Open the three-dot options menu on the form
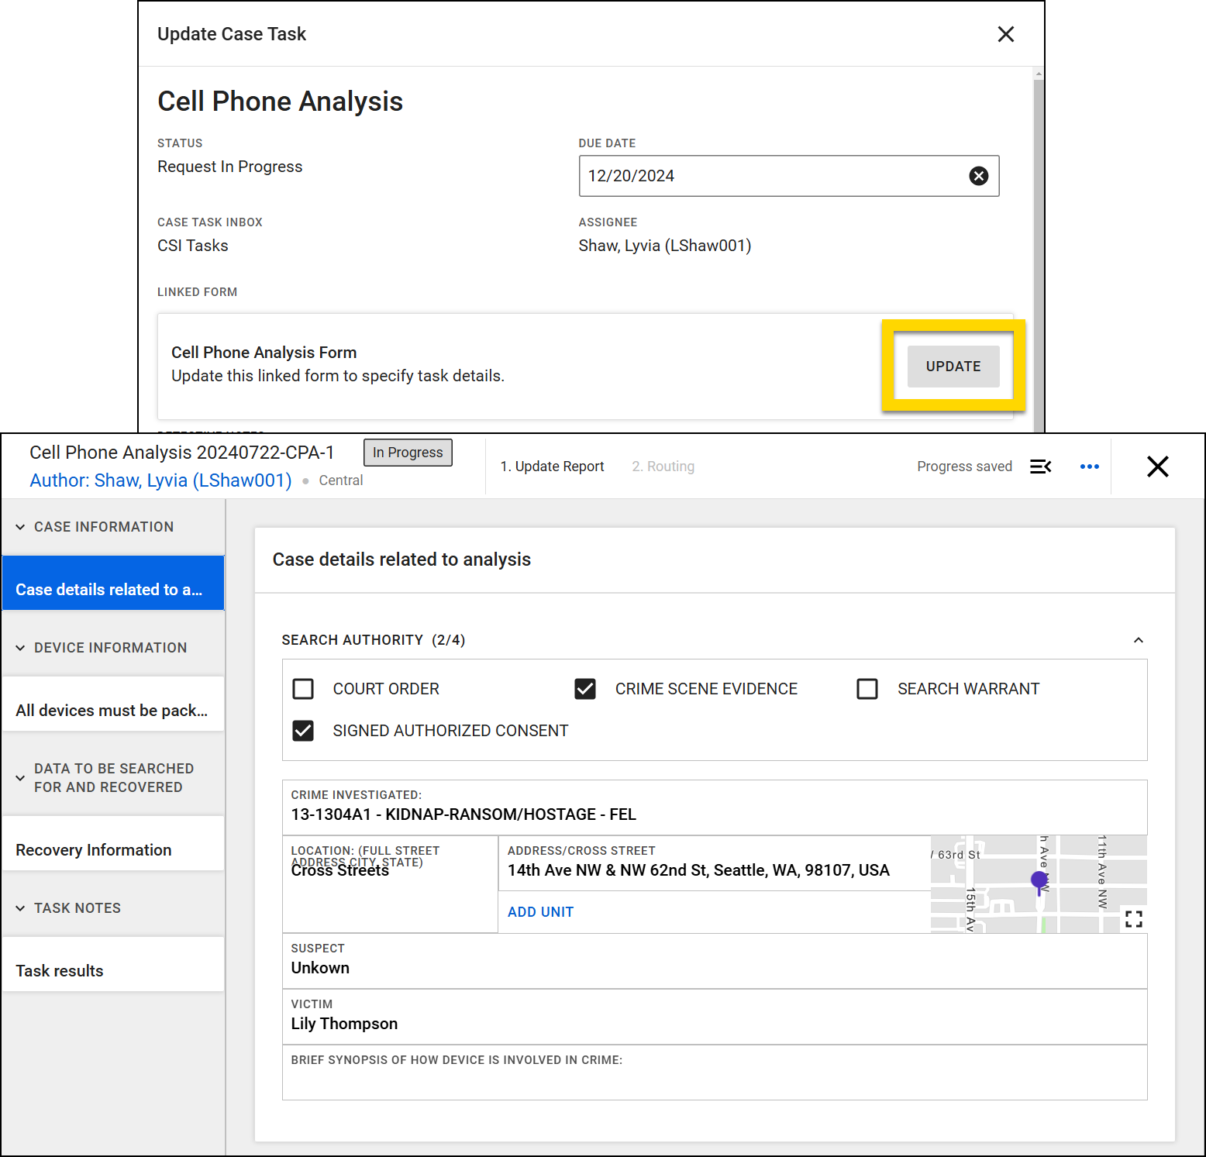Screen dimensions: 1206x1157 (1090, 466)
